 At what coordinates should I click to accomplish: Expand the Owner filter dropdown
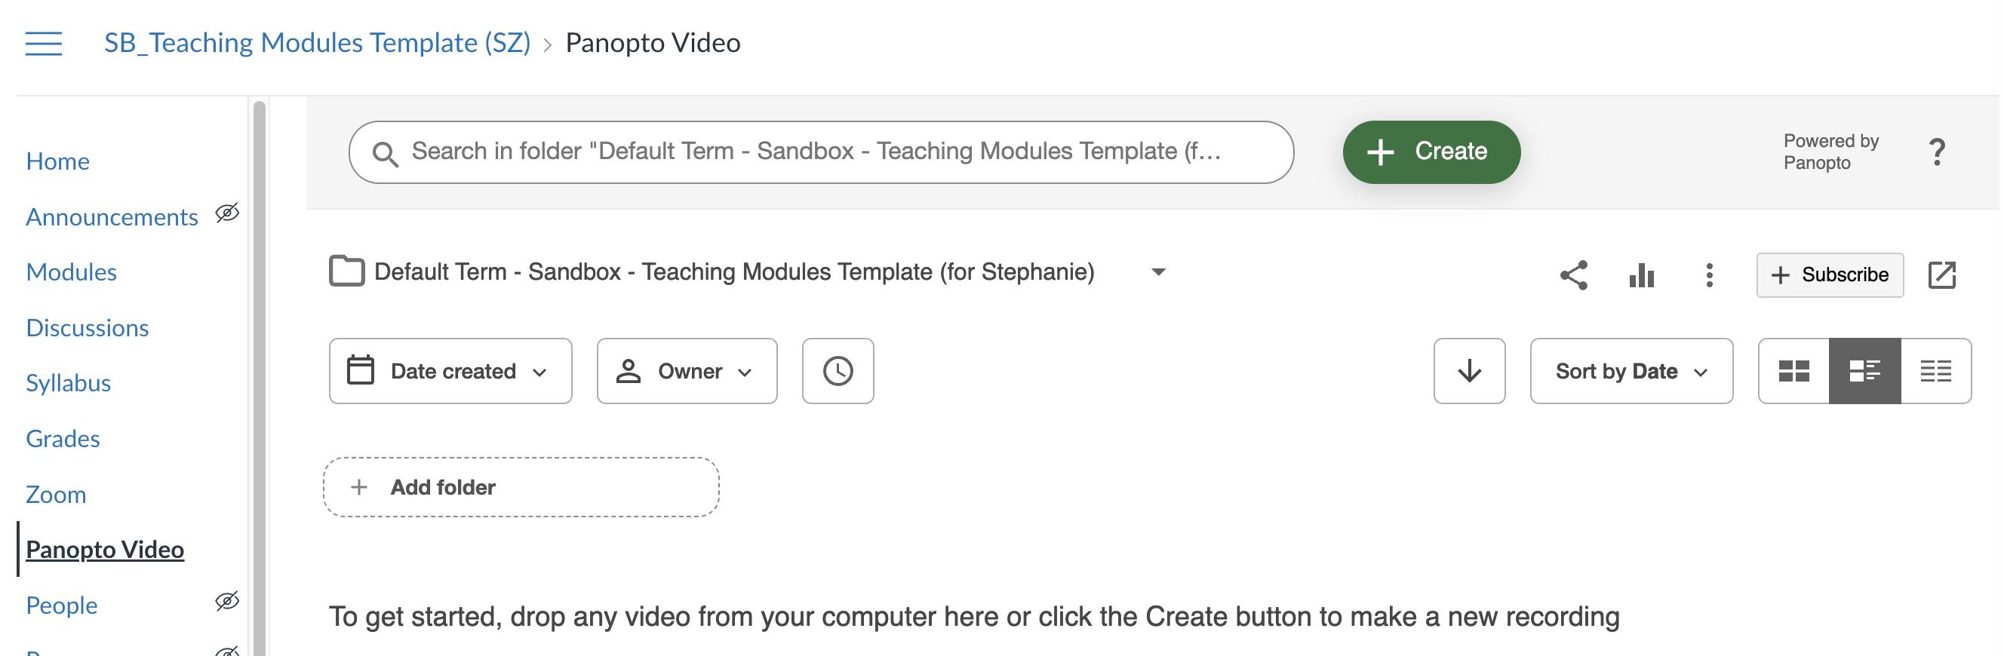coord(686,371)
